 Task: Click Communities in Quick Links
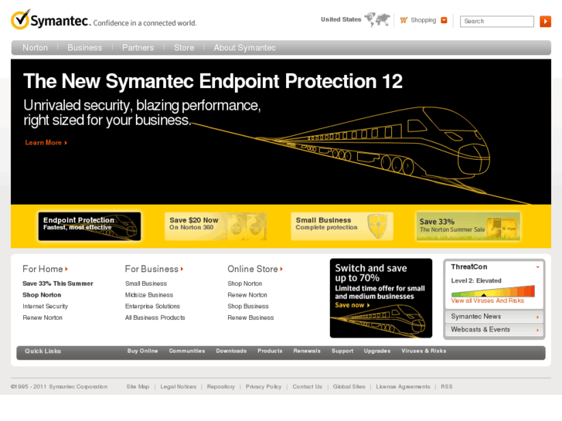point(187,351)
